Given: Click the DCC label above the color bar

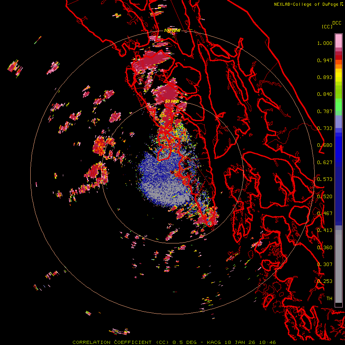Looking at the screenshot, I should tap(337, 23).
